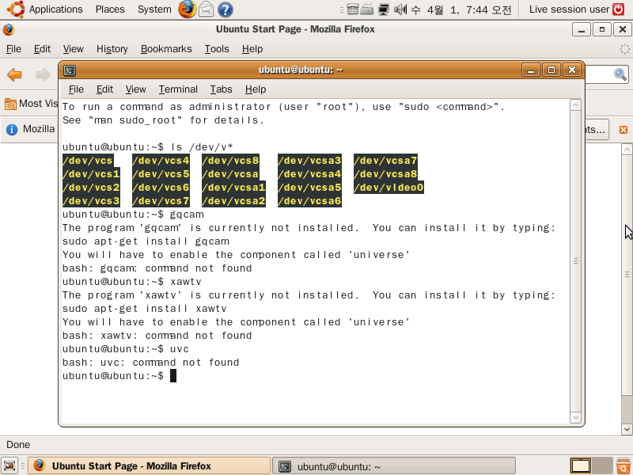Close the Firefox notification bar with orange X
Viewport: 633px width, 475px height.
pos(624,130)
